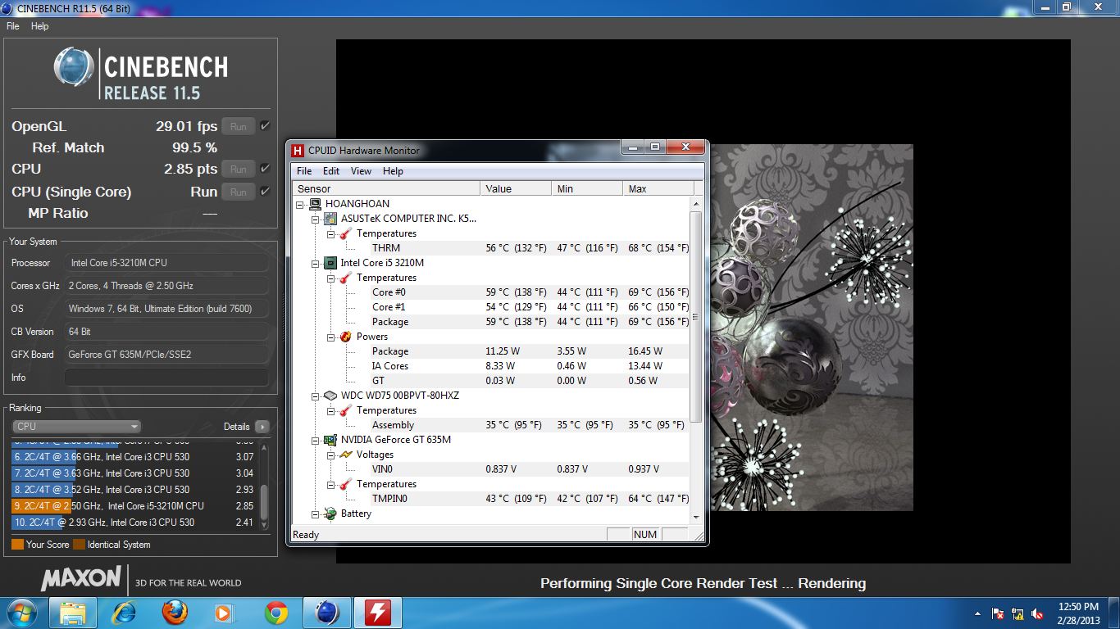
Task: Click the flame icon beside Powers
Action: click(346, 337)
